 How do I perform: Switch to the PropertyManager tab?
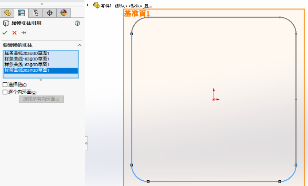coord(21,13)
